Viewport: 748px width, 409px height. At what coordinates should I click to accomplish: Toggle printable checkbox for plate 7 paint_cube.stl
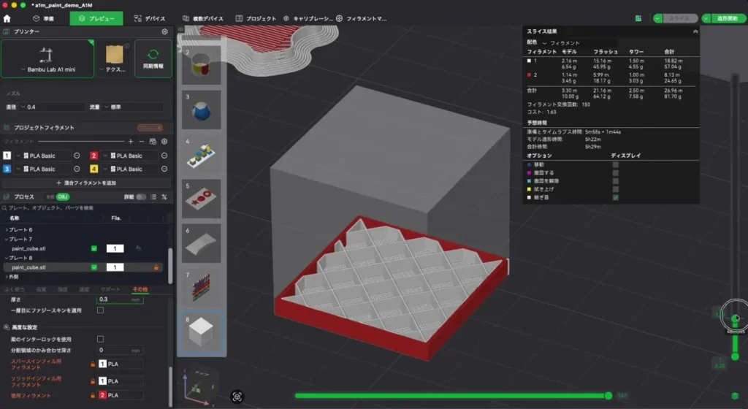tap(94, 249)
